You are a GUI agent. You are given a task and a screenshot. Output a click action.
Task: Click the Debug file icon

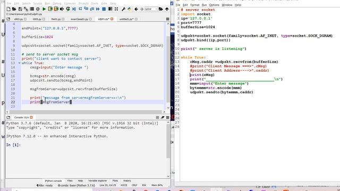74,9
